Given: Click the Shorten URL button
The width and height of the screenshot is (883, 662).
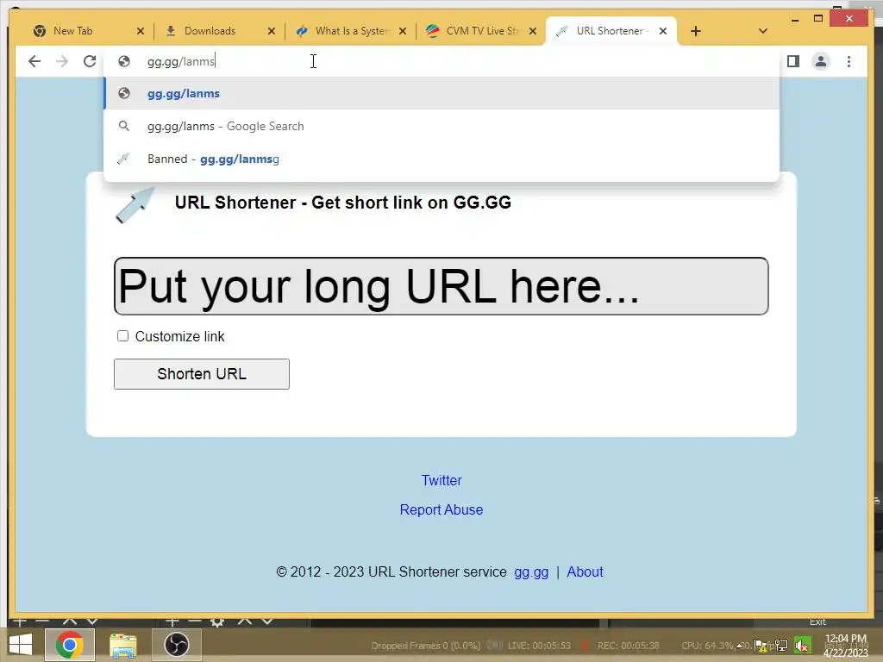Looking at the screenshot, I should click(202, 374).
